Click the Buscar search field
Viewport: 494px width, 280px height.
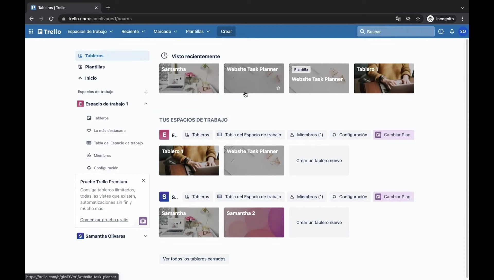click(396, 31)
